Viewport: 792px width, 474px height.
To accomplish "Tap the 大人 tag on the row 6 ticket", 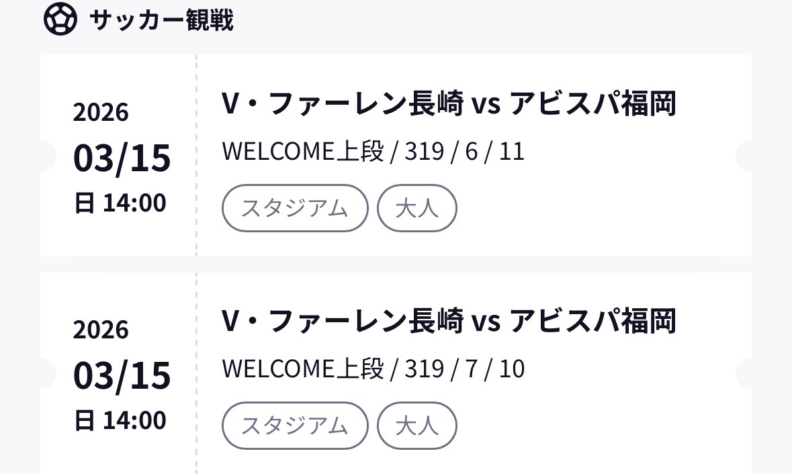I will pyautogui.click(x=416, y=208).
